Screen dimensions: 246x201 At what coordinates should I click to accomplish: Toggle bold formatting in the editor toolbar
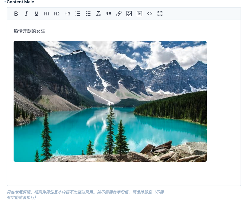[16, 14]
